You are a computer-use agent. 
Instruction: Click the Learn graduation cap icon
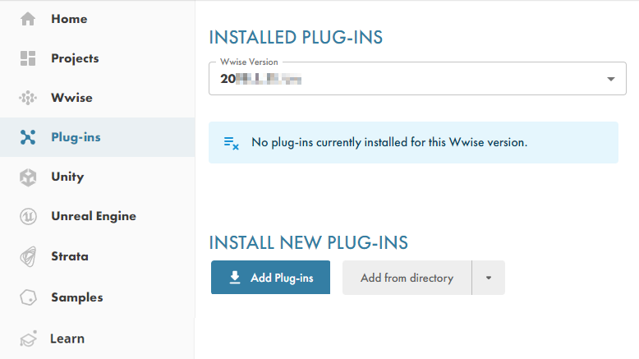[x=28, y=338]
